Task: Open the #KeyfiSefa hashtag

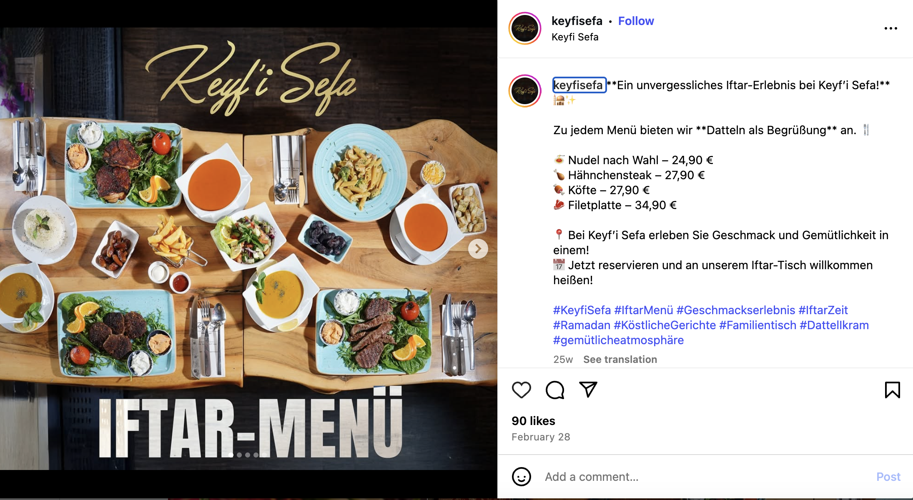Action: [582, 310]
